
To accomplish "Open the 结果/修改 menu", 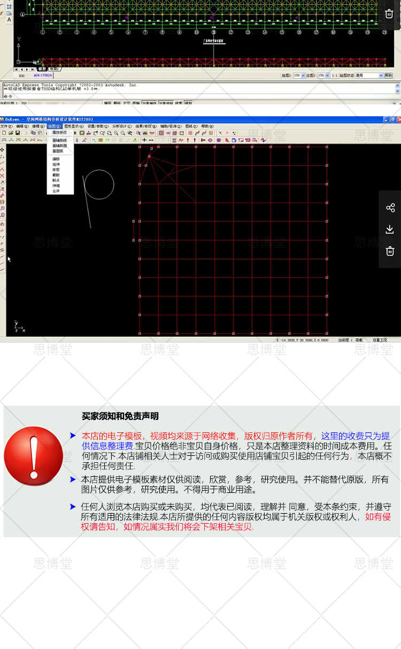I will click(x=145, y=126).
